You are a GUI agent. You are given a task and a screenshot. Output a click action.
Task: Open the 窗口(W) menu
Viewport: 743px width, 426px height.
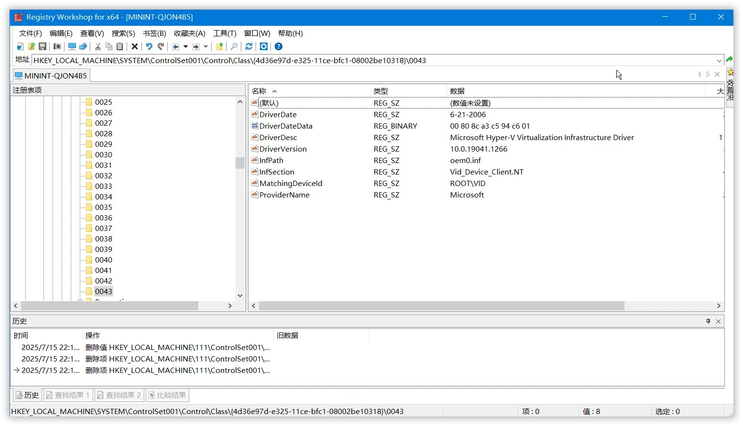257,33
